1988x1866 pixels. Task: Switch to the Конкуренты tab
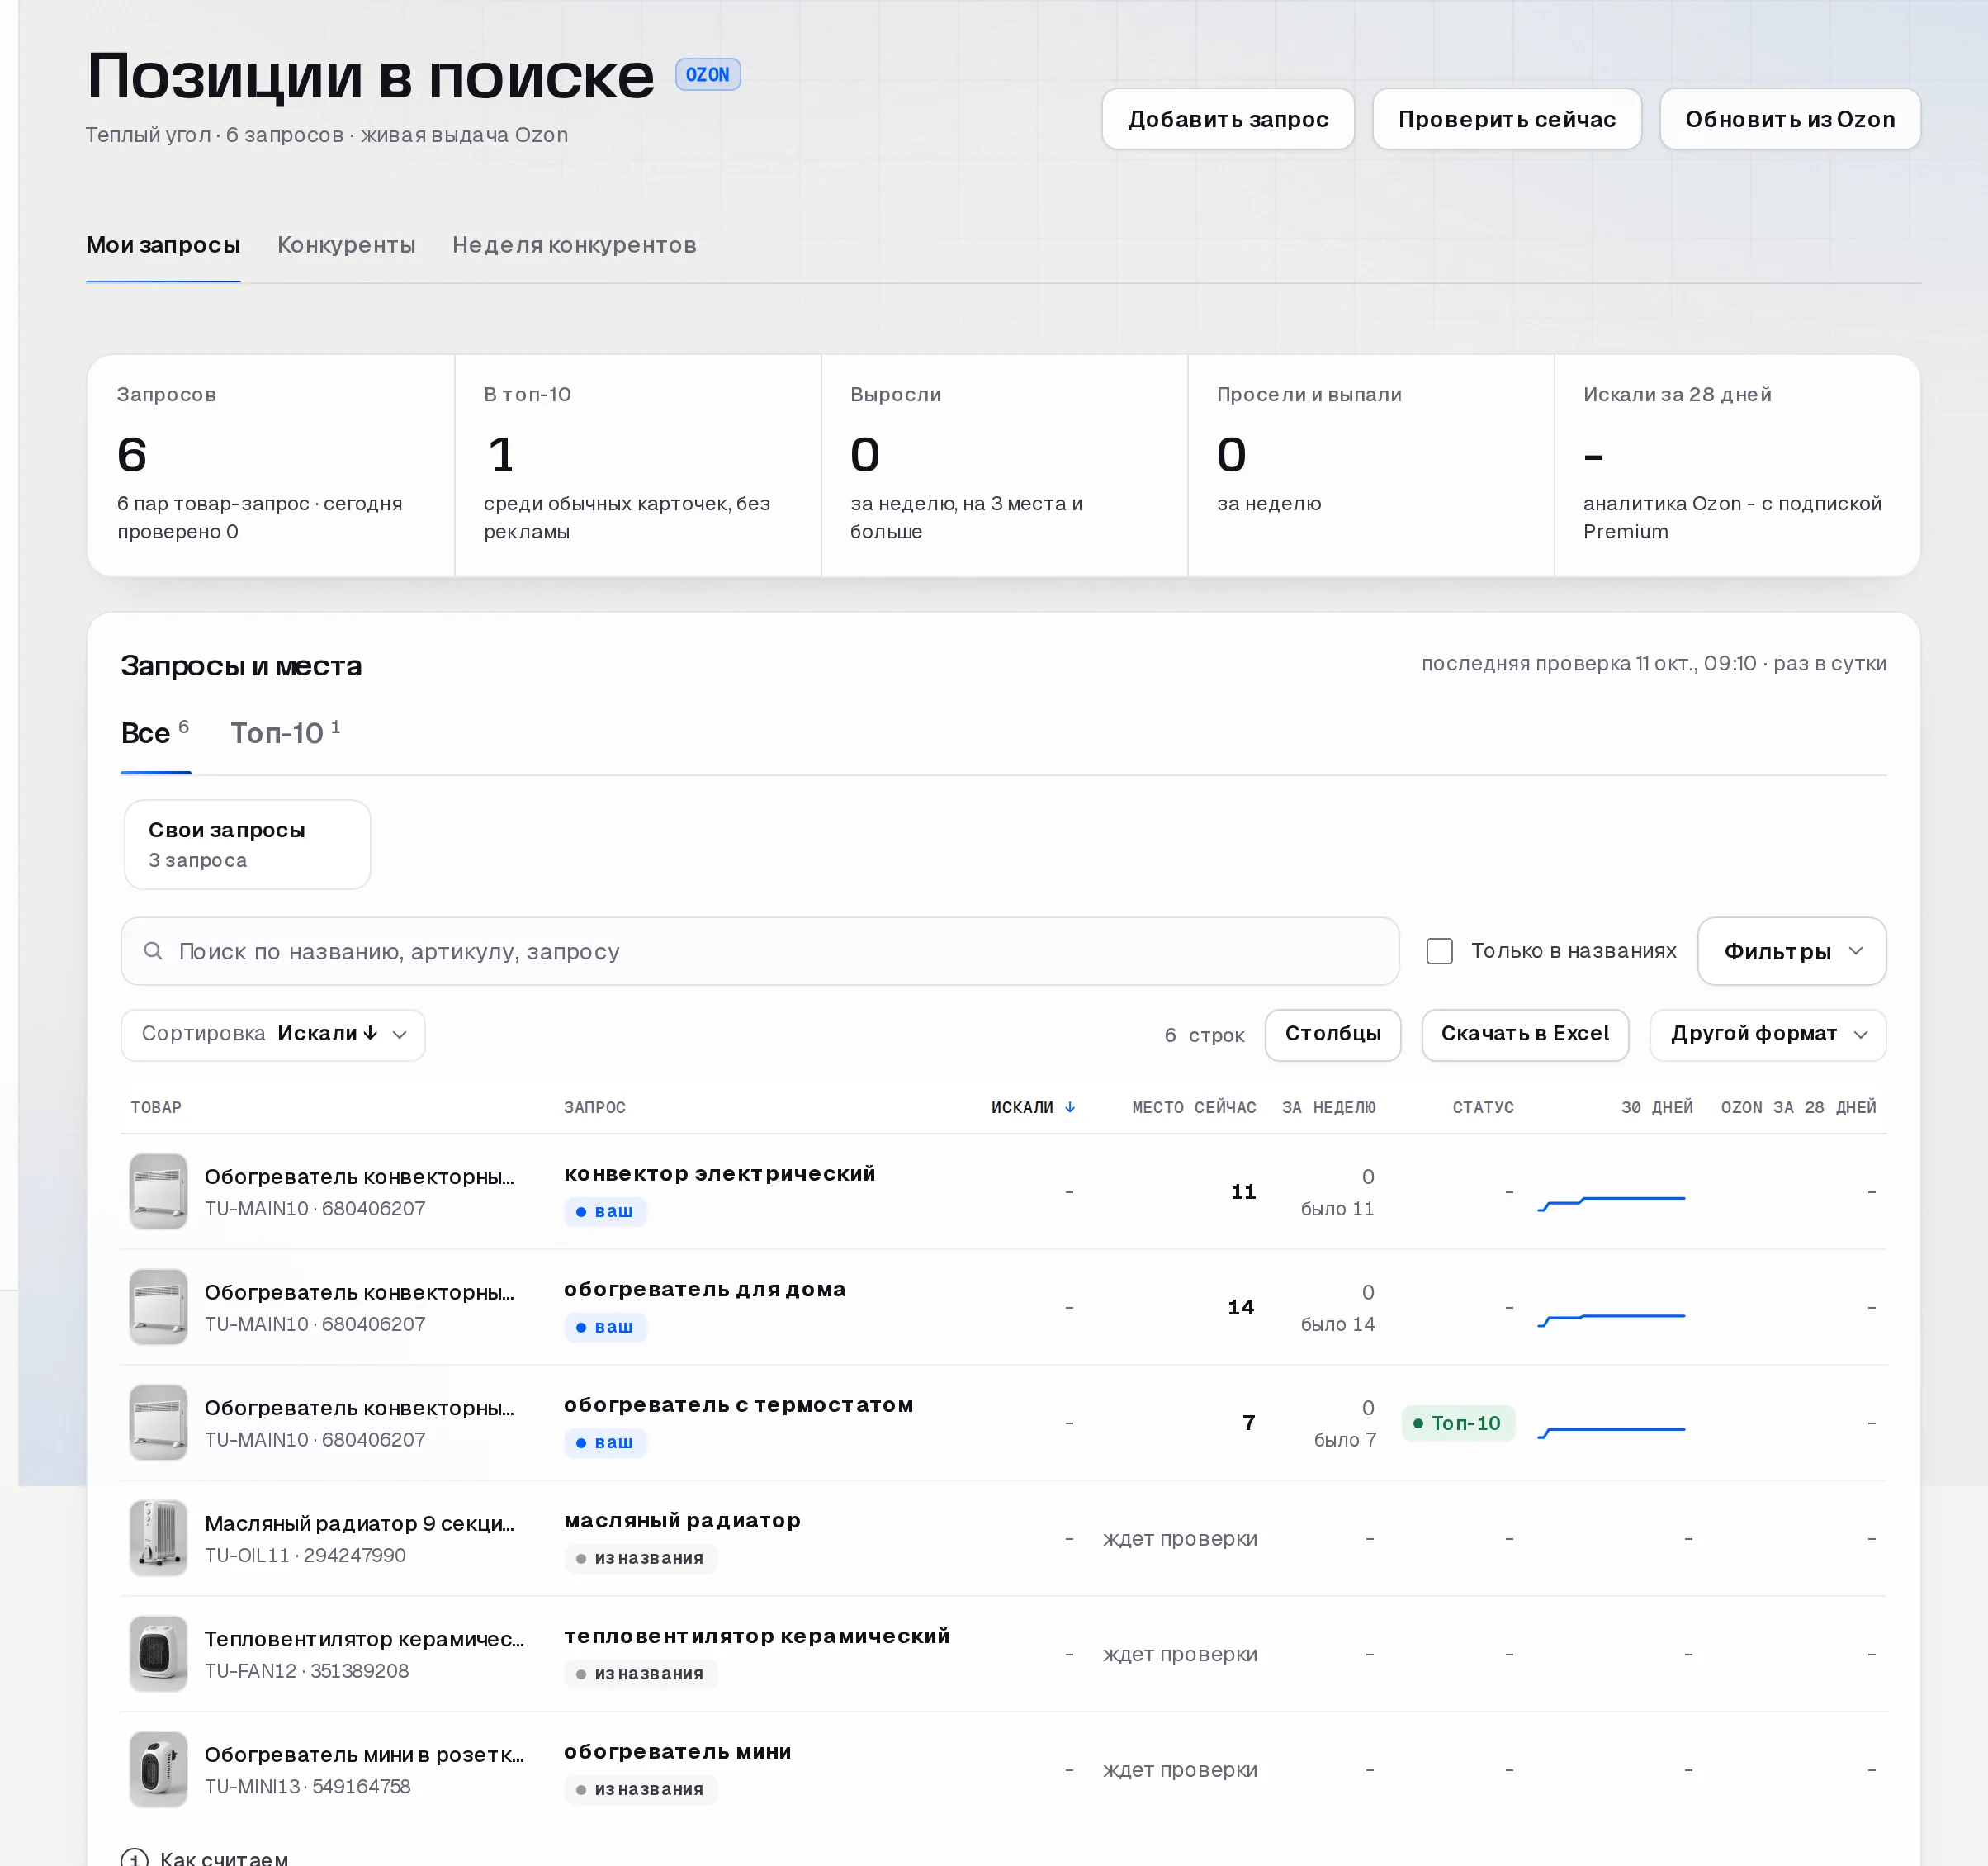[346, 245]
